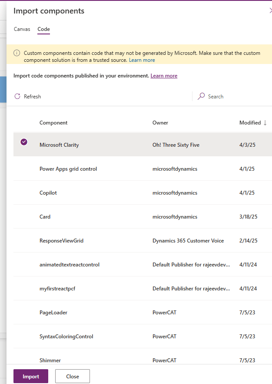Image resolution: width=272 pixels, height=384 pixels.
Task: Open Learn more link about code components
Action: pos(164,76)
